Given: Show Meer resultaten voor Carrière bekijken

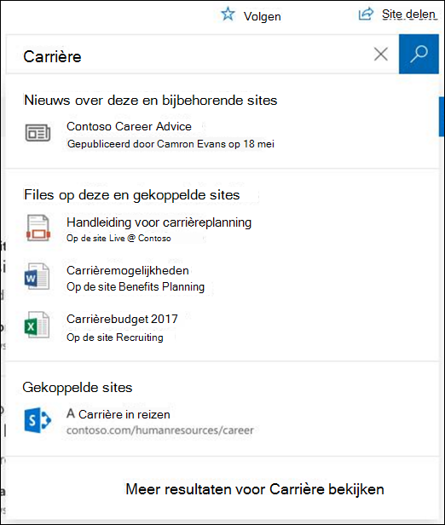Looking at the screenshot, I should coord(255,489).
